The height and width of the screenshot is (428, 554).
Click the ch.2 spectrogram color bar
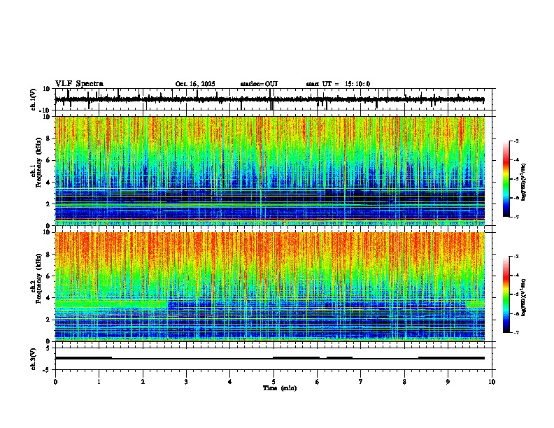506,294
